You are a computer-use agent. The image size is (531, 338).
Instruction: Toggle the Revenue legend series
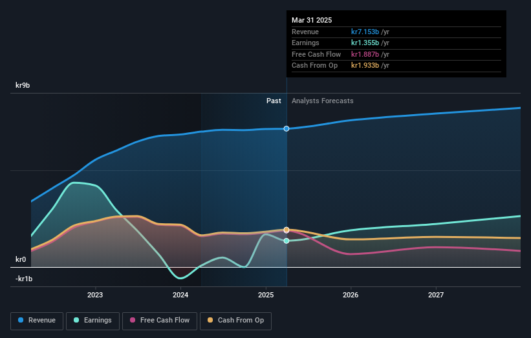37,321
